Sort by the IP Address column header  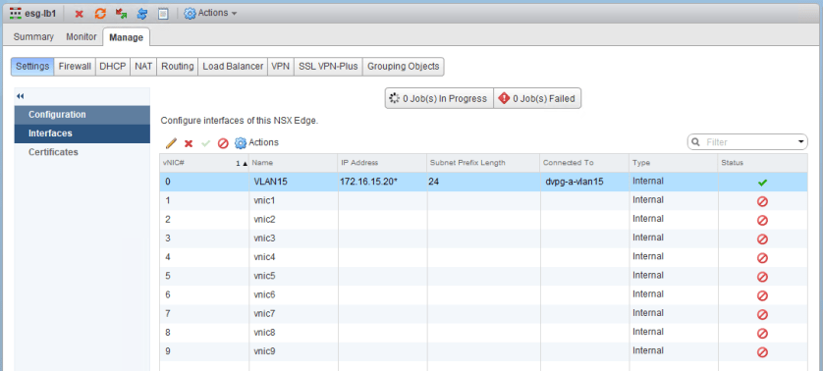click(x=382, y=163)
